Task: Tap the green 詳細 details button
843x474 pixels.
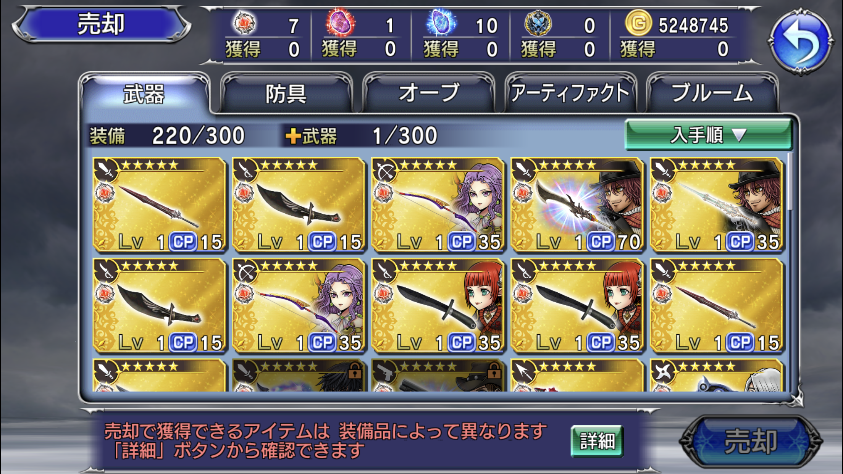Action: point(597,441)
